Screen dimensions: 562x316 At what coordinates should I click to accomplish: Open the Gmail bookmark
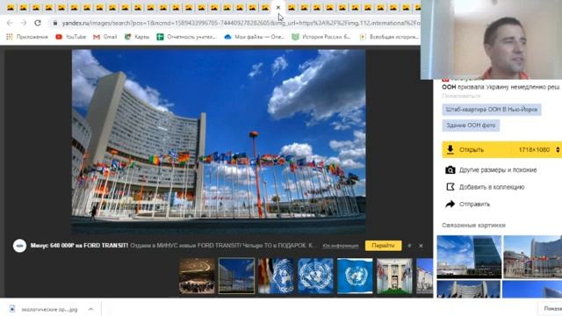coord(105,37)
